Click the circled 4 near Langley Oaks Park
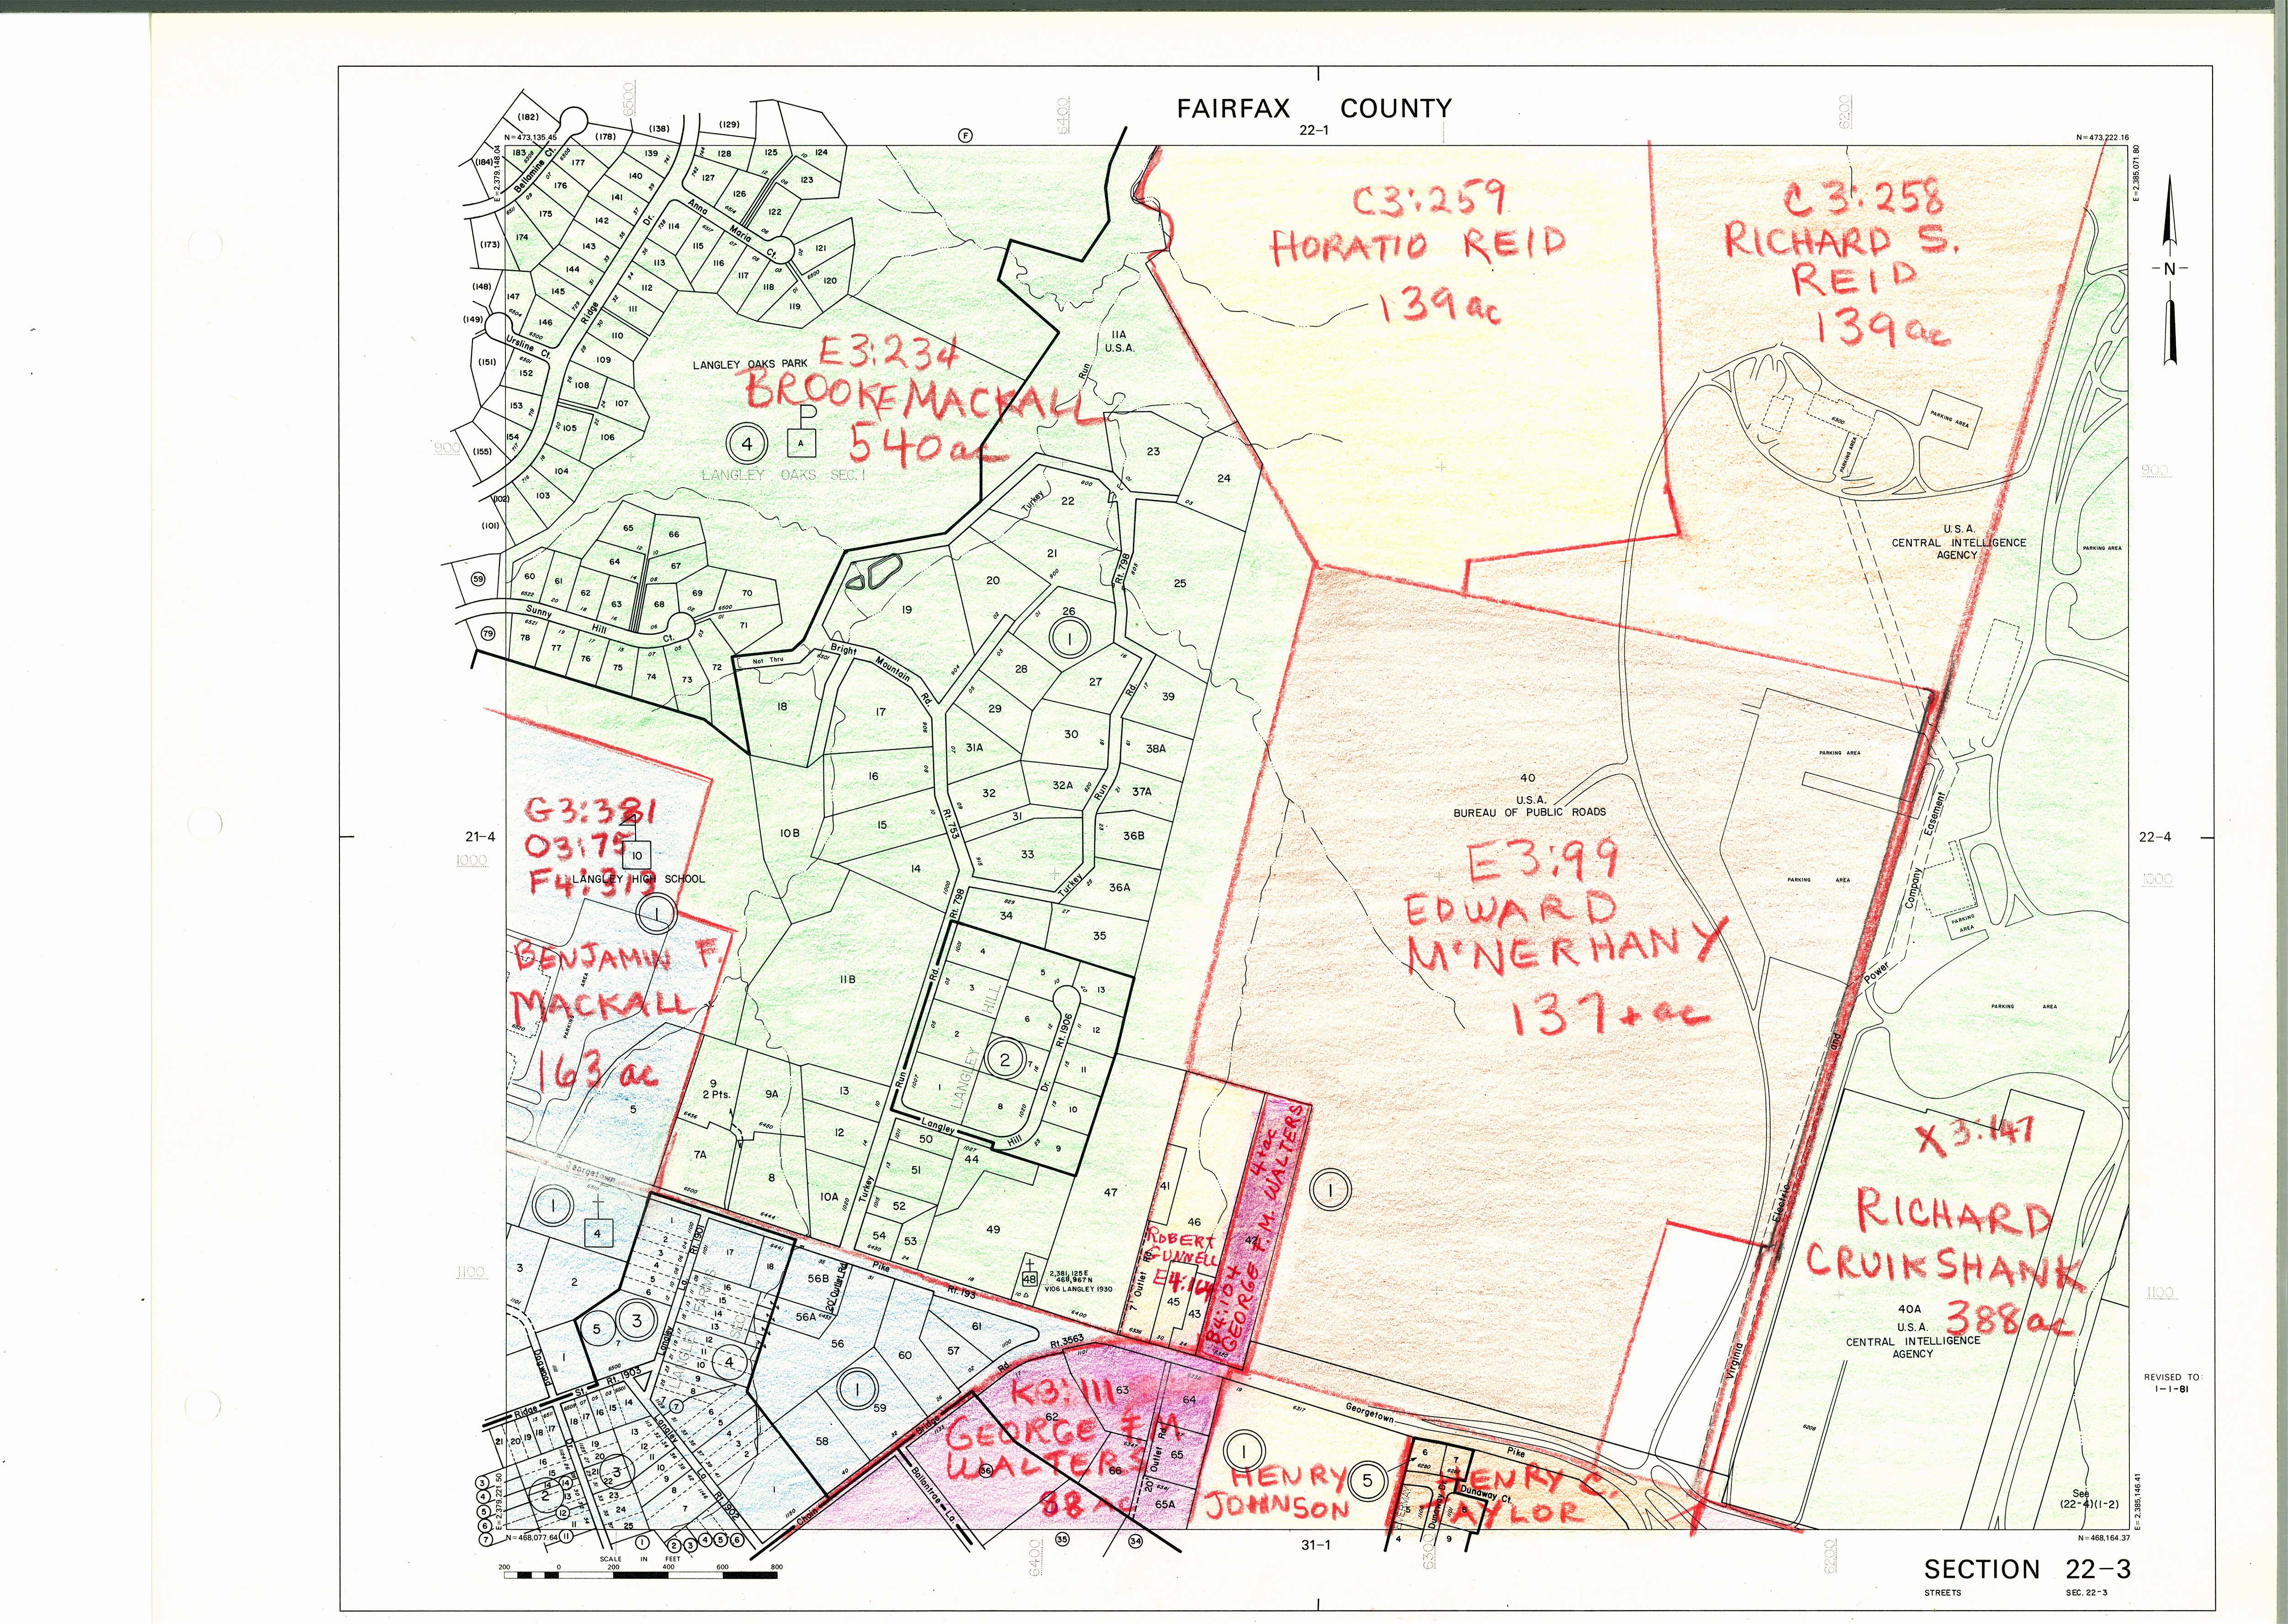Viewport: 2288px width, 1624px height. click(x=746, y=444)
